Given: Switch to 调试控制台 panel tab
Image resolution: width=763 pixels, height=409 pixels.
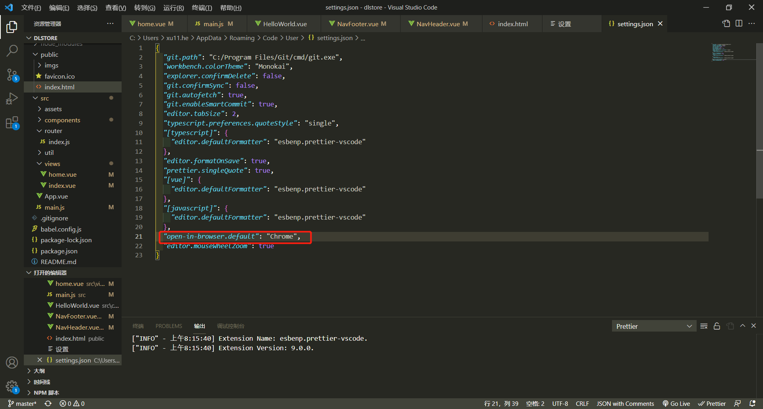Looking at the screenshot, I should pos(230,326).
